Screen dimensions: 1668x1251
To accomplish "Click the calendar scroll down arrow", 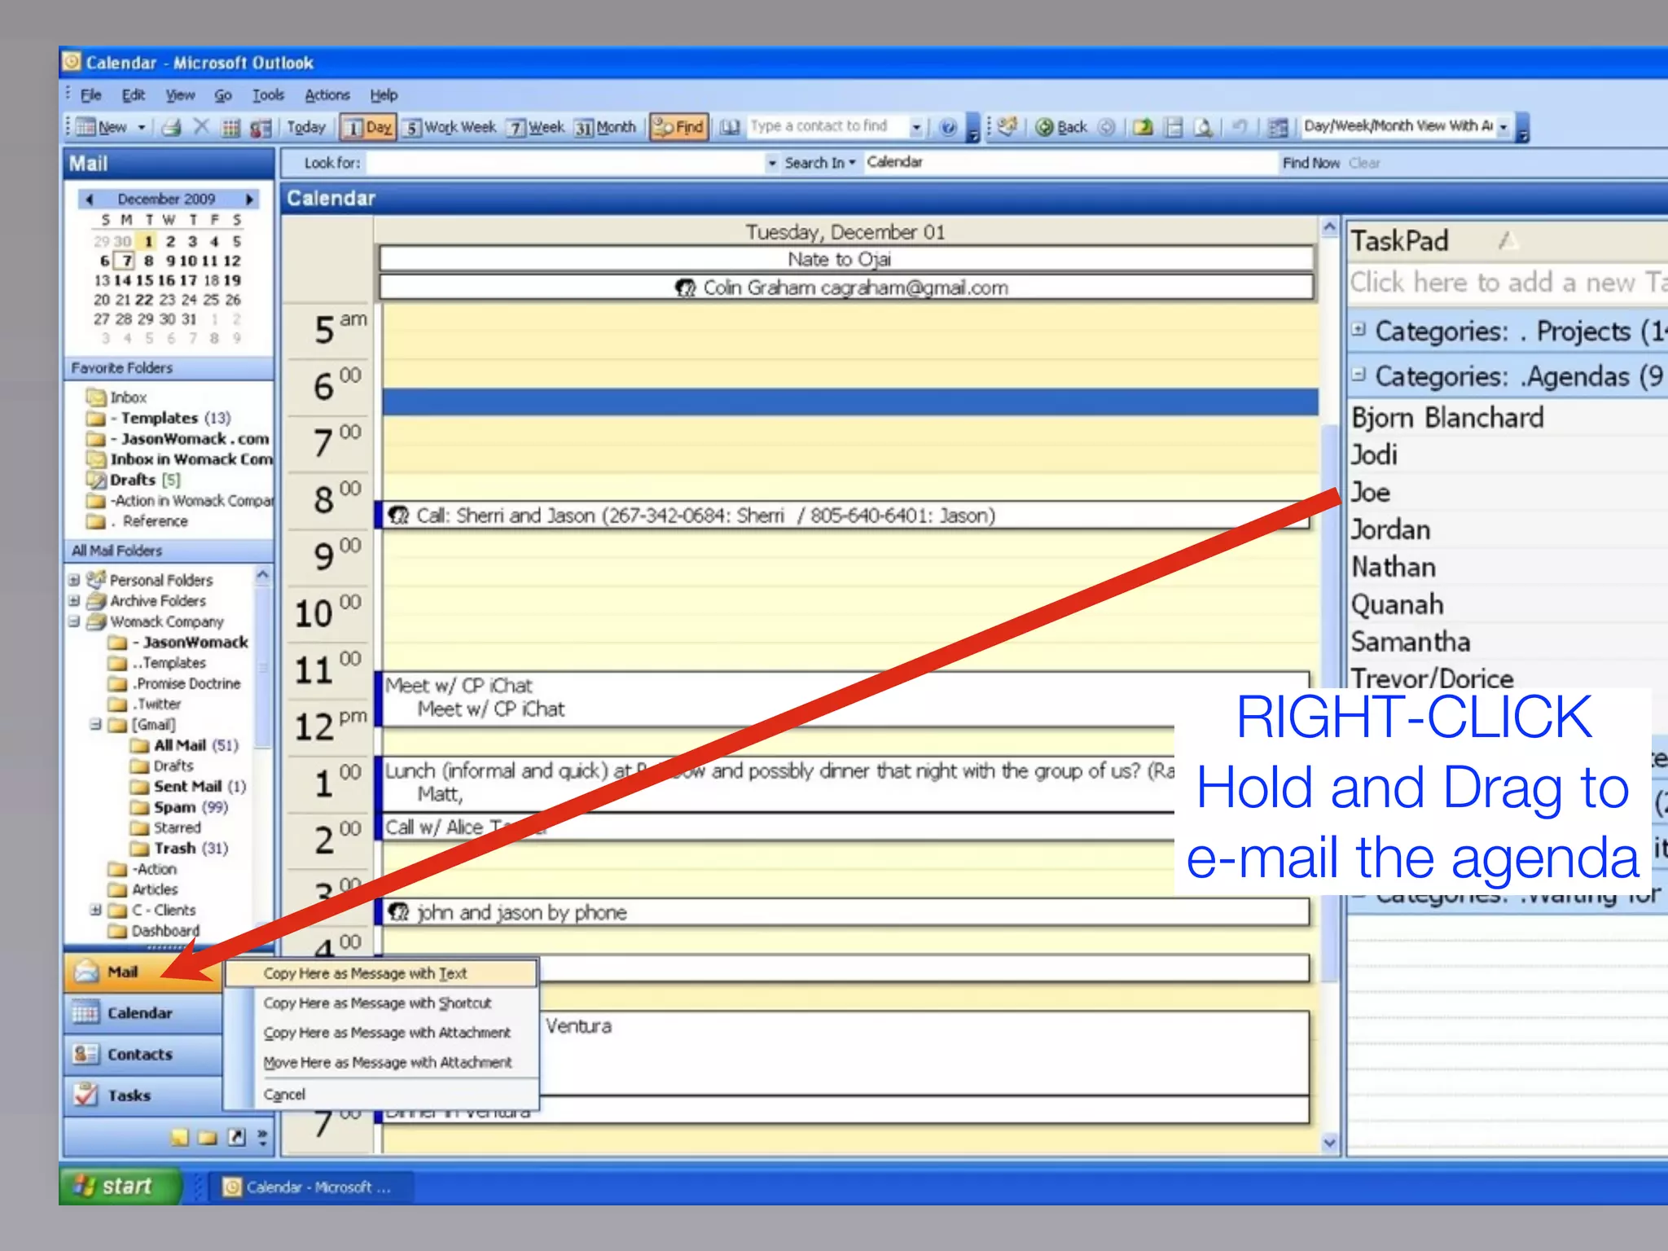I will [1330, 1143].
